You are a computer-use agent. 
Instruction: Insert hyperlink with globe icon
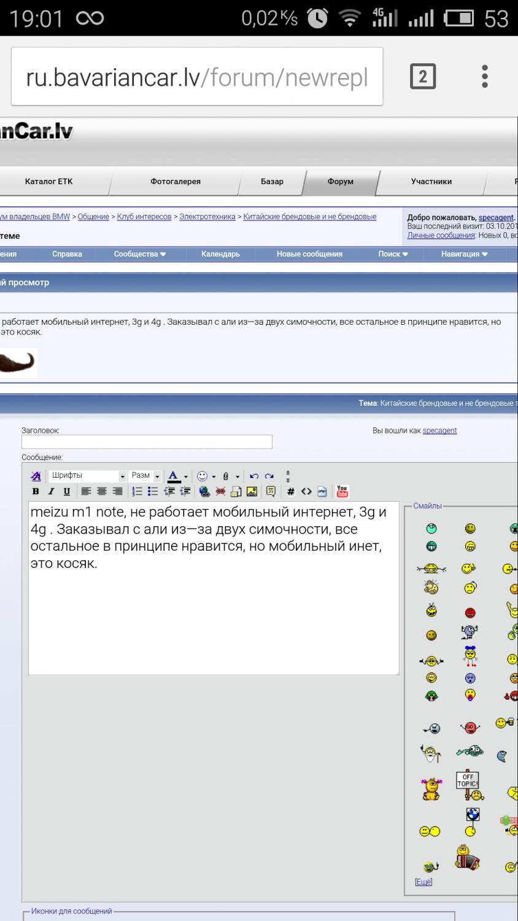click(x=204, y=491)
